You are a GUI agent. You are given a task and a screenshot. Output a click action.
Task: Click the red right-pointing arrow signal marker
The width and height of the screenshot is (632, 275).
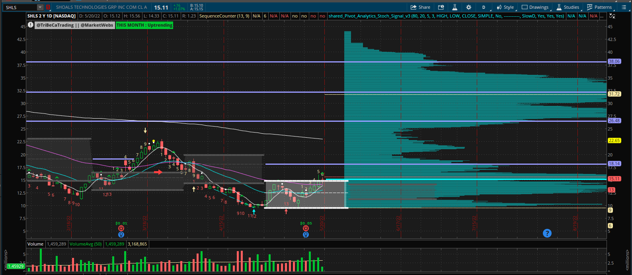pyautogui.click(x=158, y=172)
